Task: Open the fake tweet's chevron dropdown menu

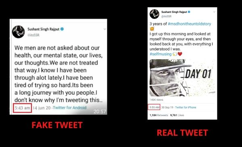Action: [x=104, y=29]
